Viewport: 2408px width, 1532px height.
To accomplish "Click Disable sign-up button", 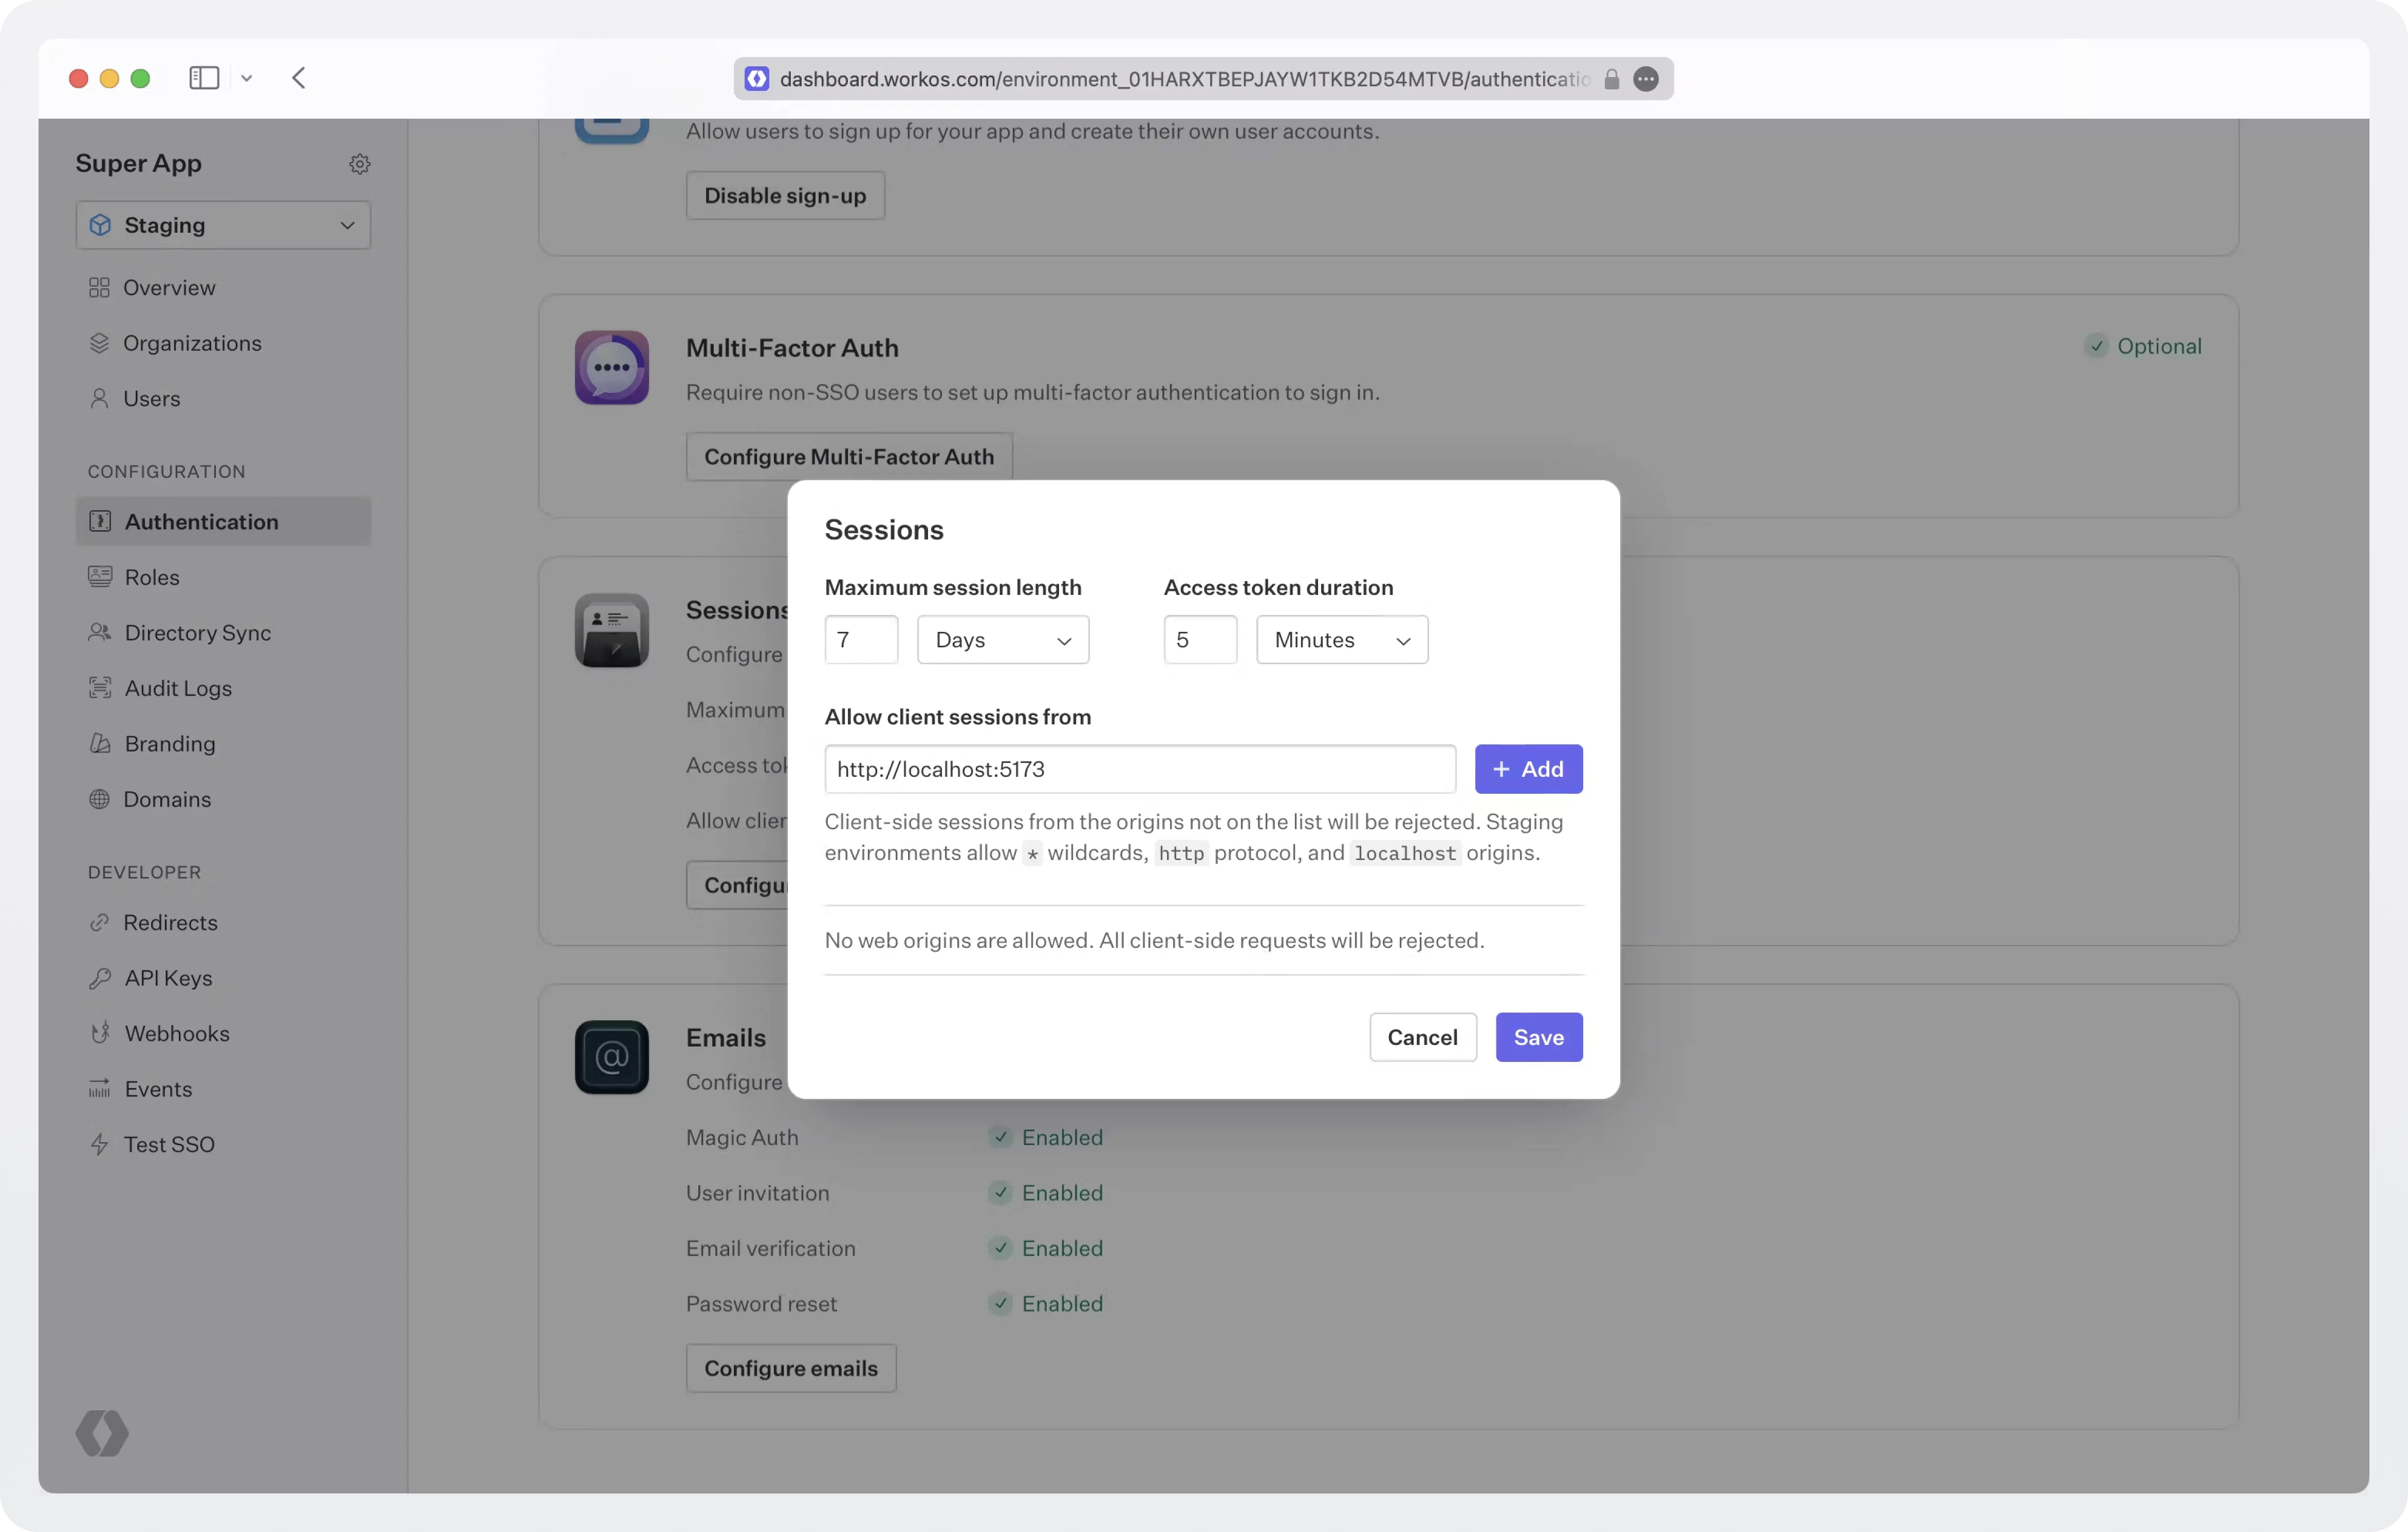I will tap(785, 195).
